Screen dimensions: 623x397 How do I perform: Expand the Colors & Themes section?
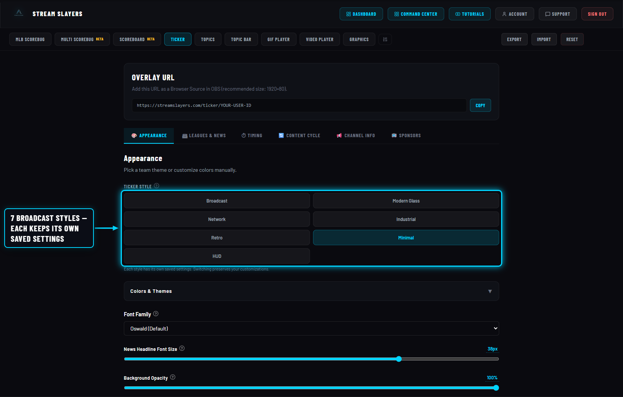(x=311, y=291)
